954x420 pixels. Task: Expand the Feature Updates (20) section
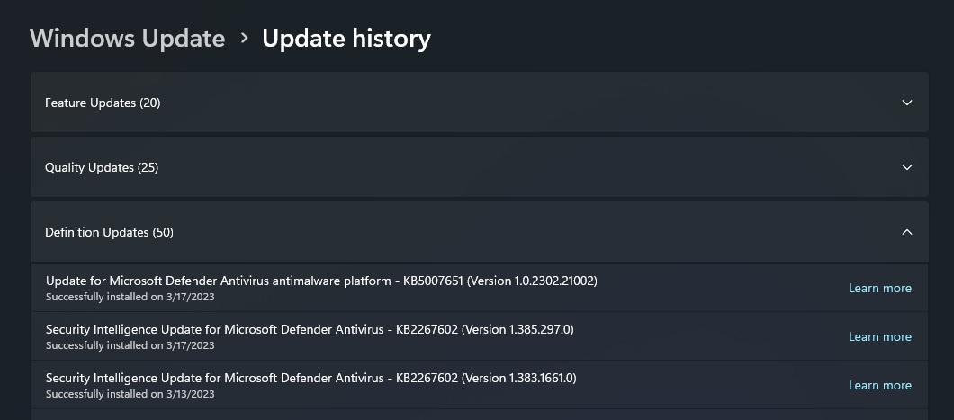coord(103,103)
